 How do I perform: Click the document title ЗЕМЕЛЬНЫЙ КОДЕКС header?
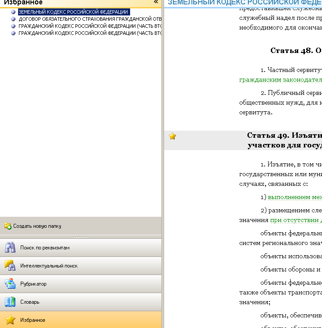(245, 3)
